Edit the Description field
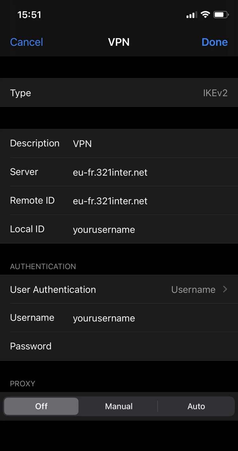The width and height of the screenshot is (238, 451). click(x=153, y=144)
